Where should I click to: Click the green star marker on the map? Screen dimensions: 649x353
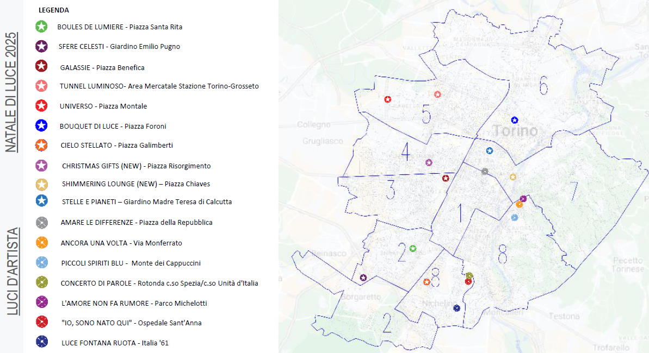(x=413, y=249)
